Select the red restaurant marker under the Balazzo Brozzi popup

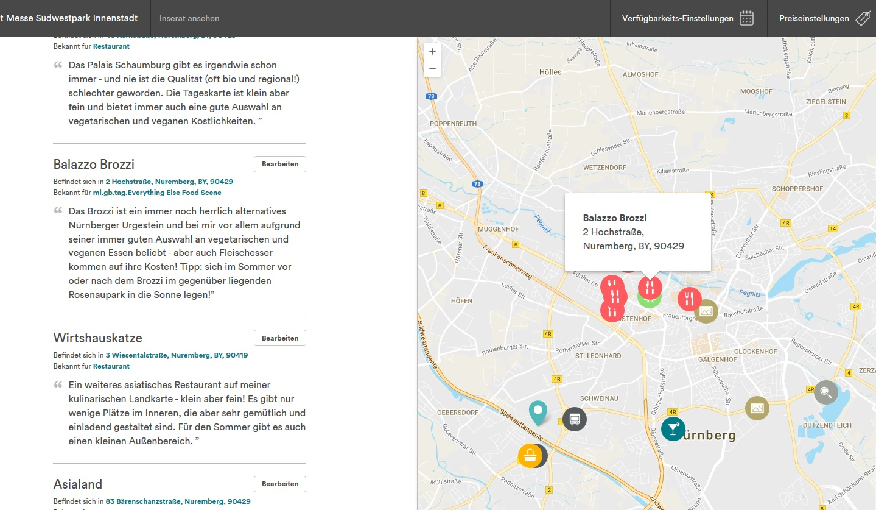pyautogui.click(x=650, y=287)
